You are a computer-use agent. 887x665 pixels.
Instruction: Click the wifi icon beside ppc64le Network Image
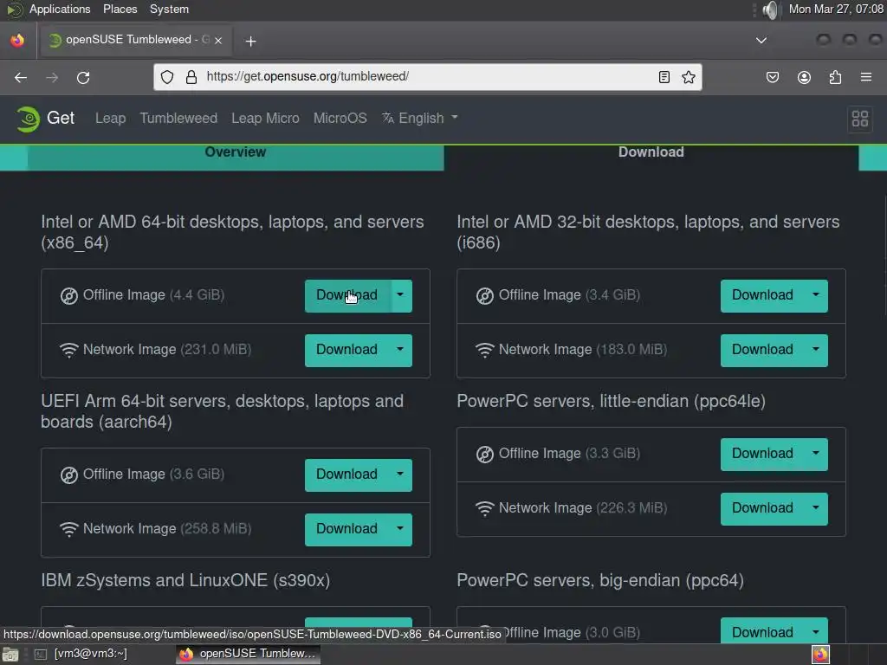[x=485, y=509]
